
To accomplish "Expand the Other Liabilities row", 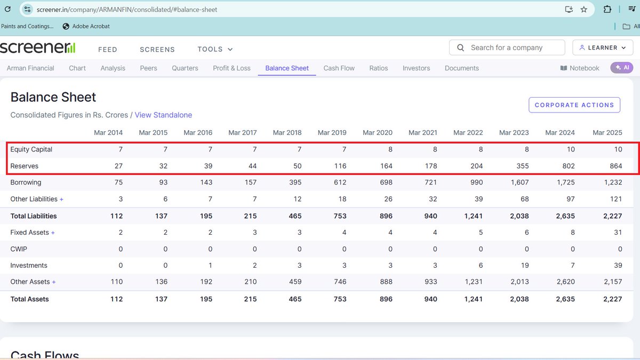I will click(x=37, y=199).
